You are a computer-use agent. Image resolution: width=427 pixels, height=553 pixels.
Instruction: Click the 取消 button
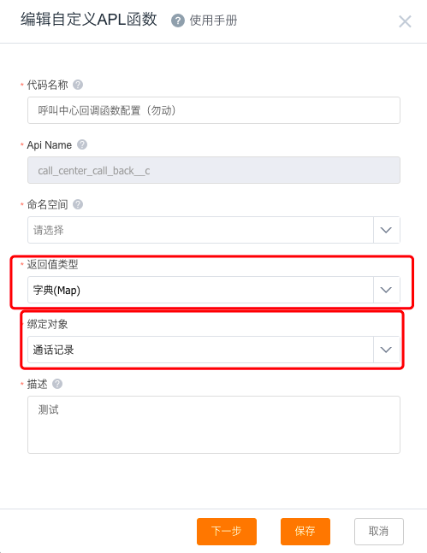point(378,531)
